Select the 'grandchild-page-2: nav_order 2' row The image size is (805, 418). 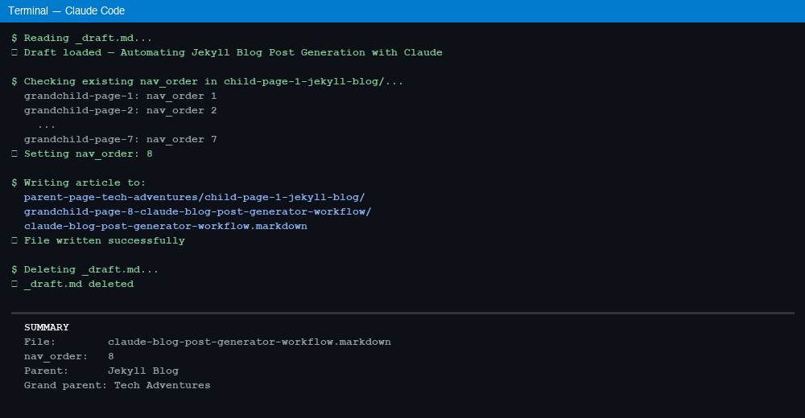(120, 110)
